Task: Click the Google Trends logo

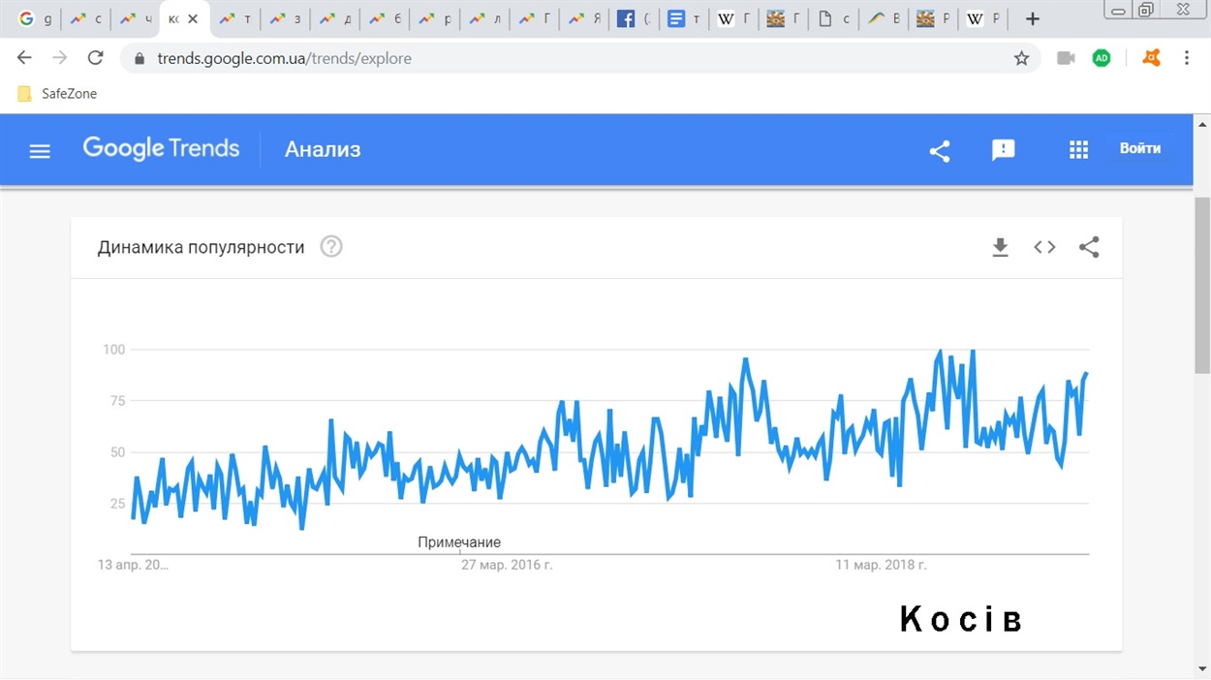Action: click(x=161, y=149)
